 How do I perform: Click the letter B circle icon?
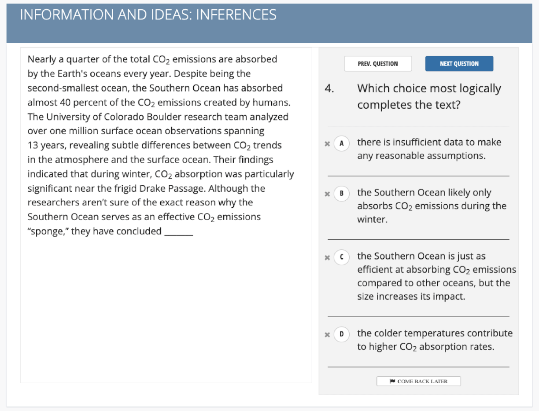[x=341, y=194]
